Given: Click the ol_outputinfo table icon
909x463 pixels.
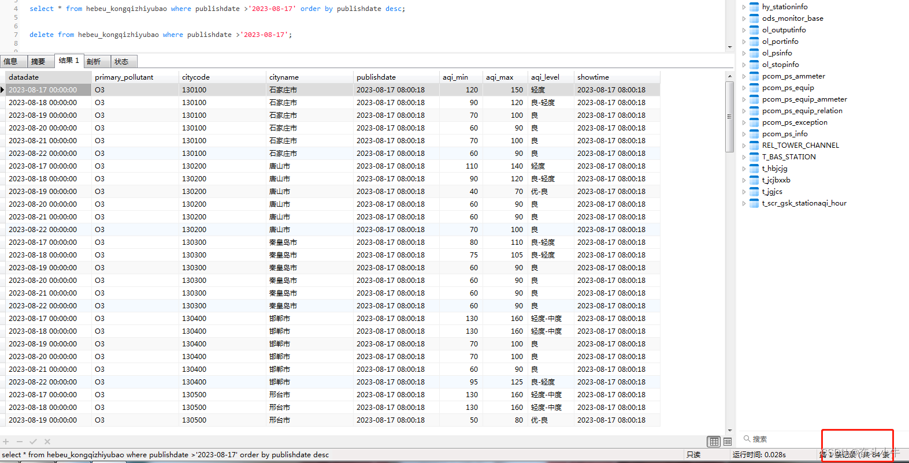Looking at the screenshot, I should click(754, 30).
